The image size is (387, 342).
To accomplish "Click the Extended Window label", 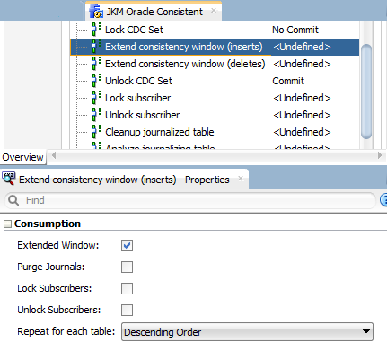I will click(x=58, y=245).
